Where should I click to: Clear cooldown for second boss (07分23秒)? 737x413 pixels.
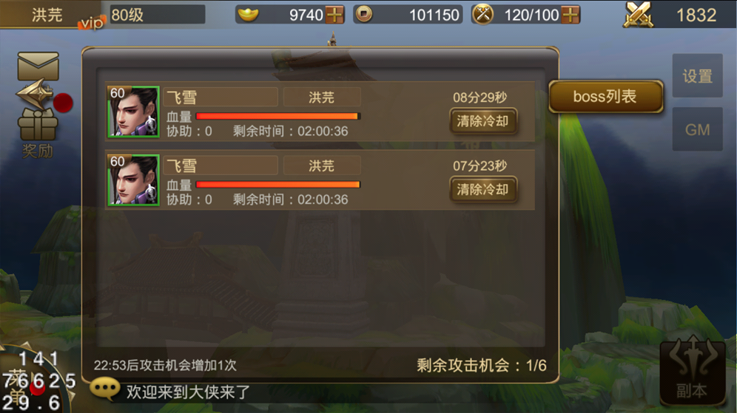click(x=482, y=190)
